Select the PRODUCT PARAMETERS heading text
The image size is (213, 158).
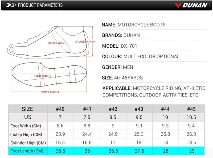point(40,5)
